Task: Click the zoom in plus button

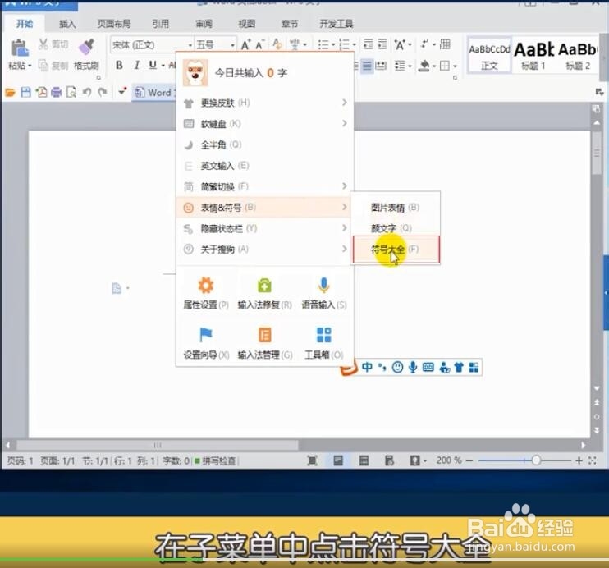Action: 579,460
